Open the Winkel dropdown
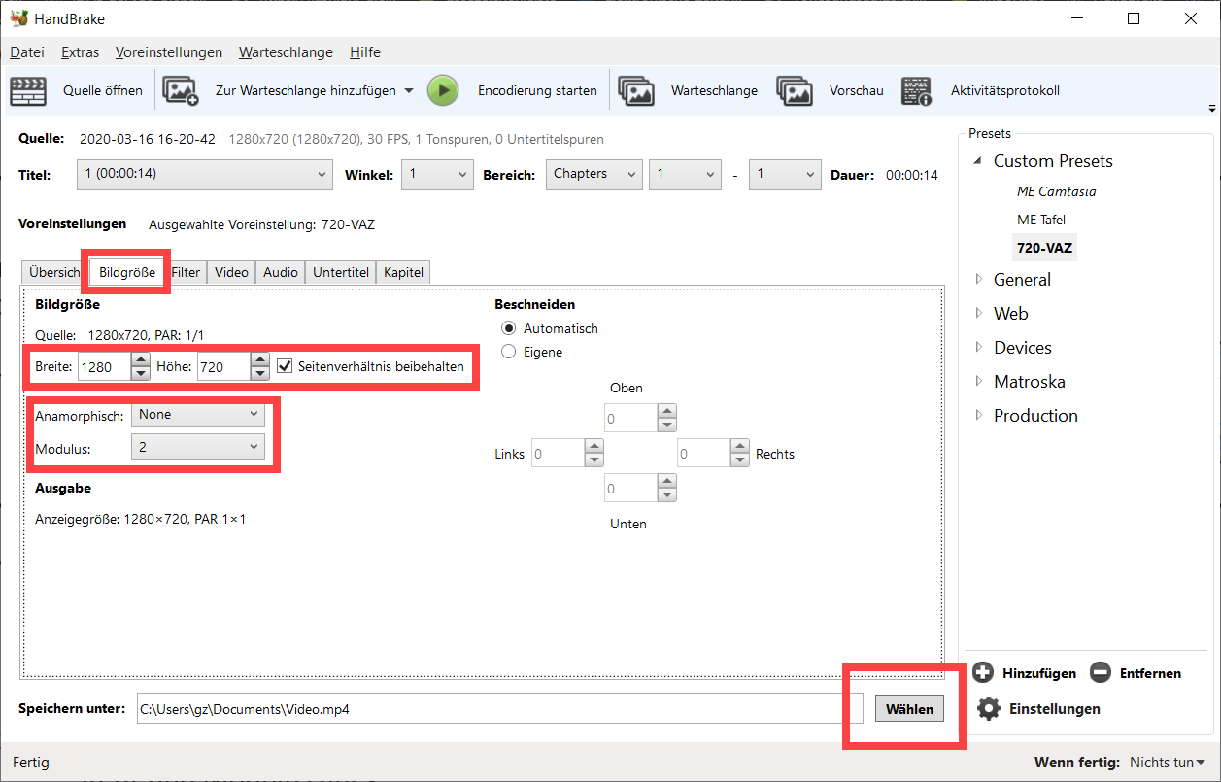This screenshot has width=1221, height=782. (x=437, y=175)
